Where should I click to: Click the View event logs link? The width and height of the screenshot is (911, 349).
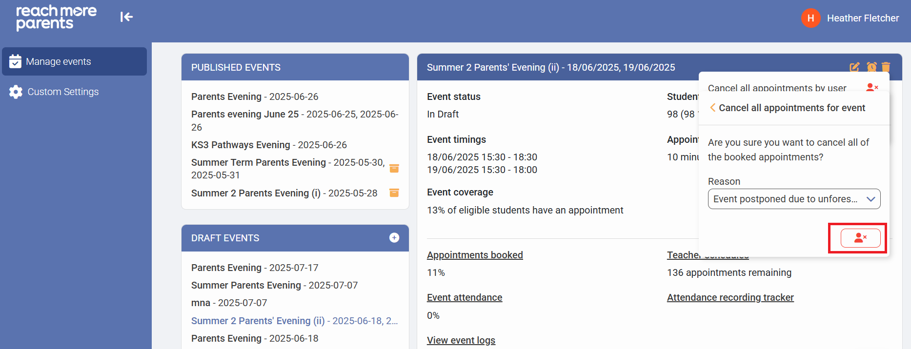coord(461,340)
